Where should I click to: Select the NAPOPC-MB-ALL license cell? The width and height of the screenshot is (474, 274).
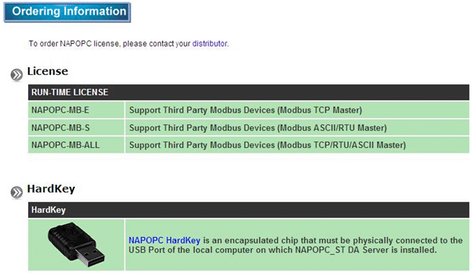tap(76, 145)
